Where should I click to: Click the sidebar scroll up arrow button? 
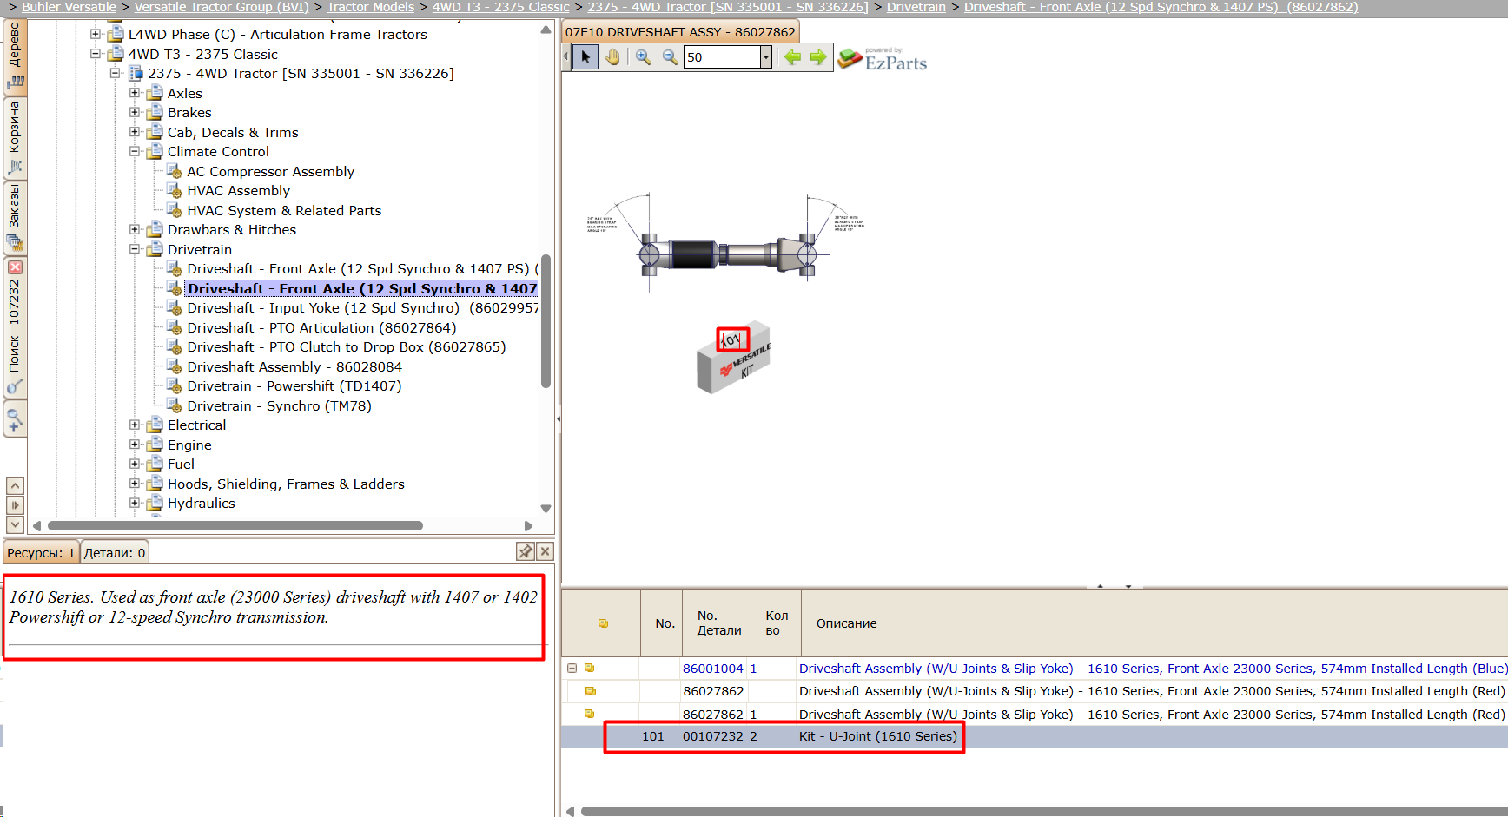tap(15, 485)
